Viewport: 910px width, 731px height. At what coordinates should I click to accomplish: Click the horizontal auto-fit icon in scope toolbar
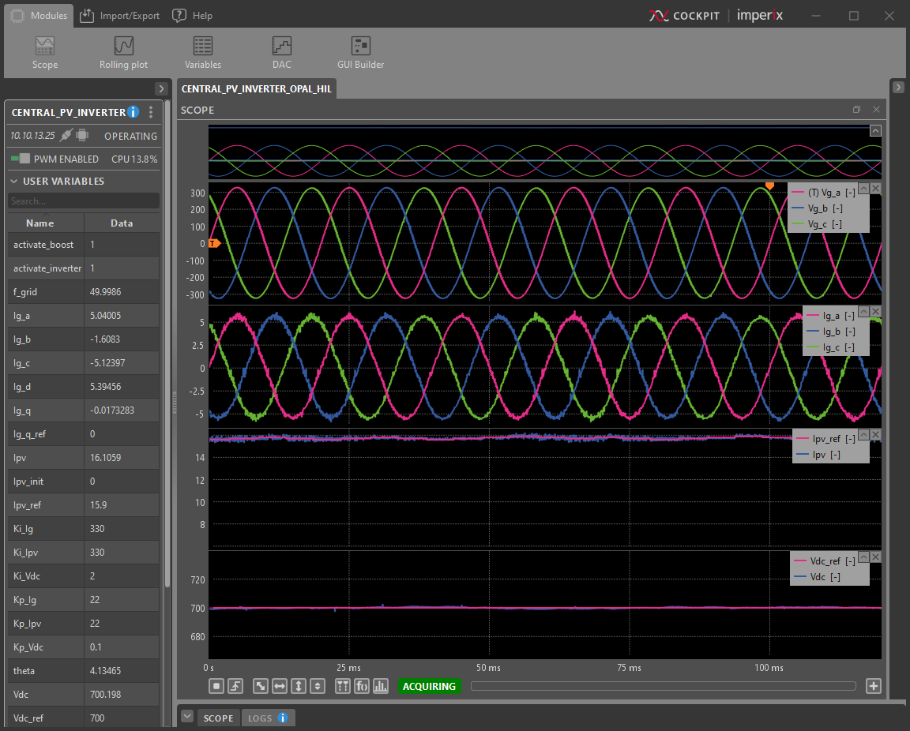pyautogui.click(x=279, y=686)
